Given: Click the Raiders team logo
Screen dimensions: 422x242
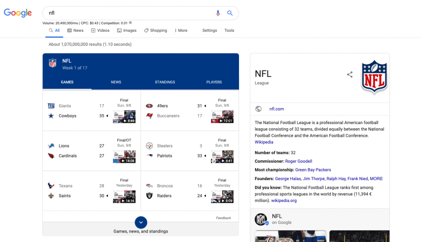Looking at the screenshot, I should pyautogui.click(x=149, y=196).
